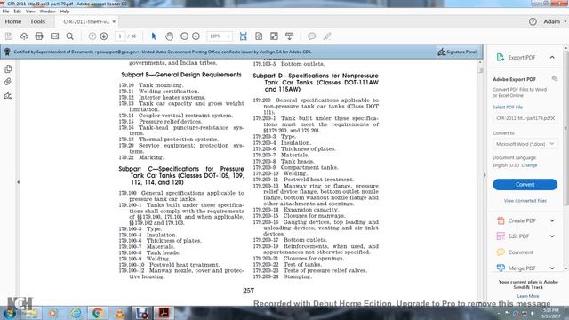Image resolution: width=569 pixels, height=320 pixels.
Task: Click the Merge PDF tool icon
Action: [501, 268]
